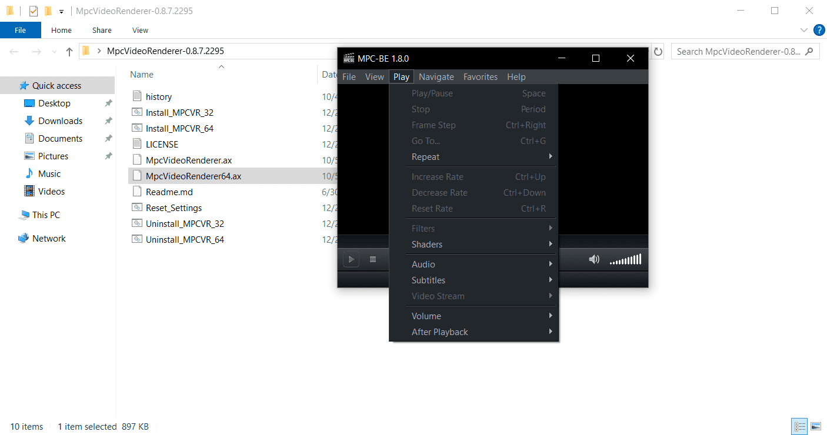Open the Music folder in sidebar

tap(49, 174)
